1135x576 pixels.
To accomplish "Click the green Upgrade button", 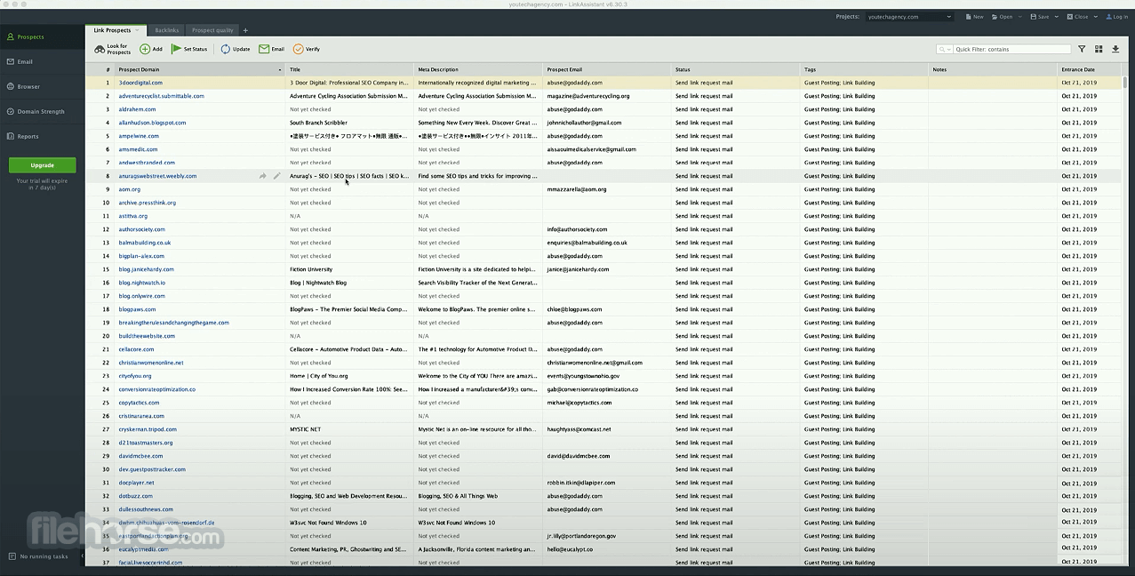I will click(42, 165).
